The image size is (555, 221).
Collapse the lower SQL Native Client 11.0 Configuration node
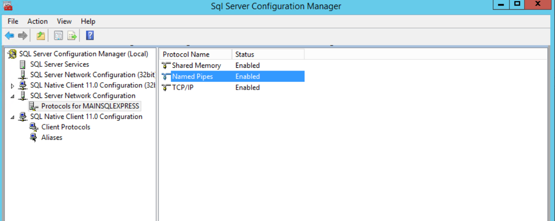13,117
